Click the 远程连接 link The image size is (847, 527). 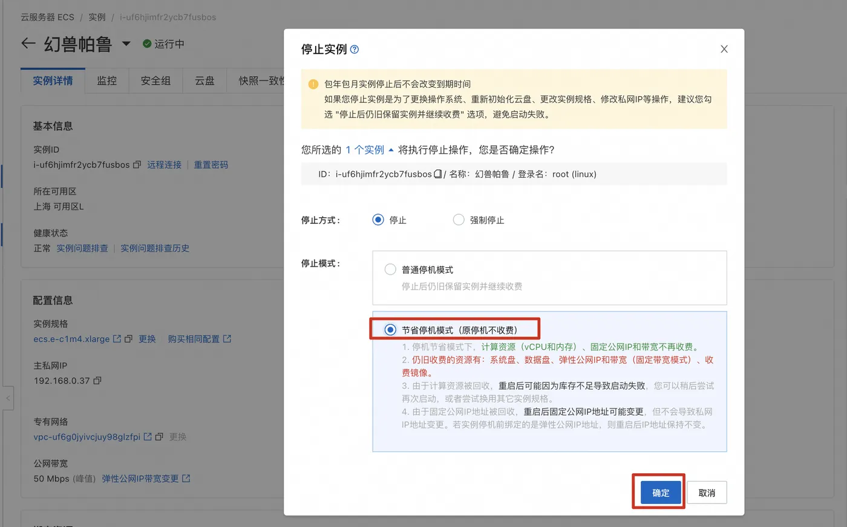point(164,165)
